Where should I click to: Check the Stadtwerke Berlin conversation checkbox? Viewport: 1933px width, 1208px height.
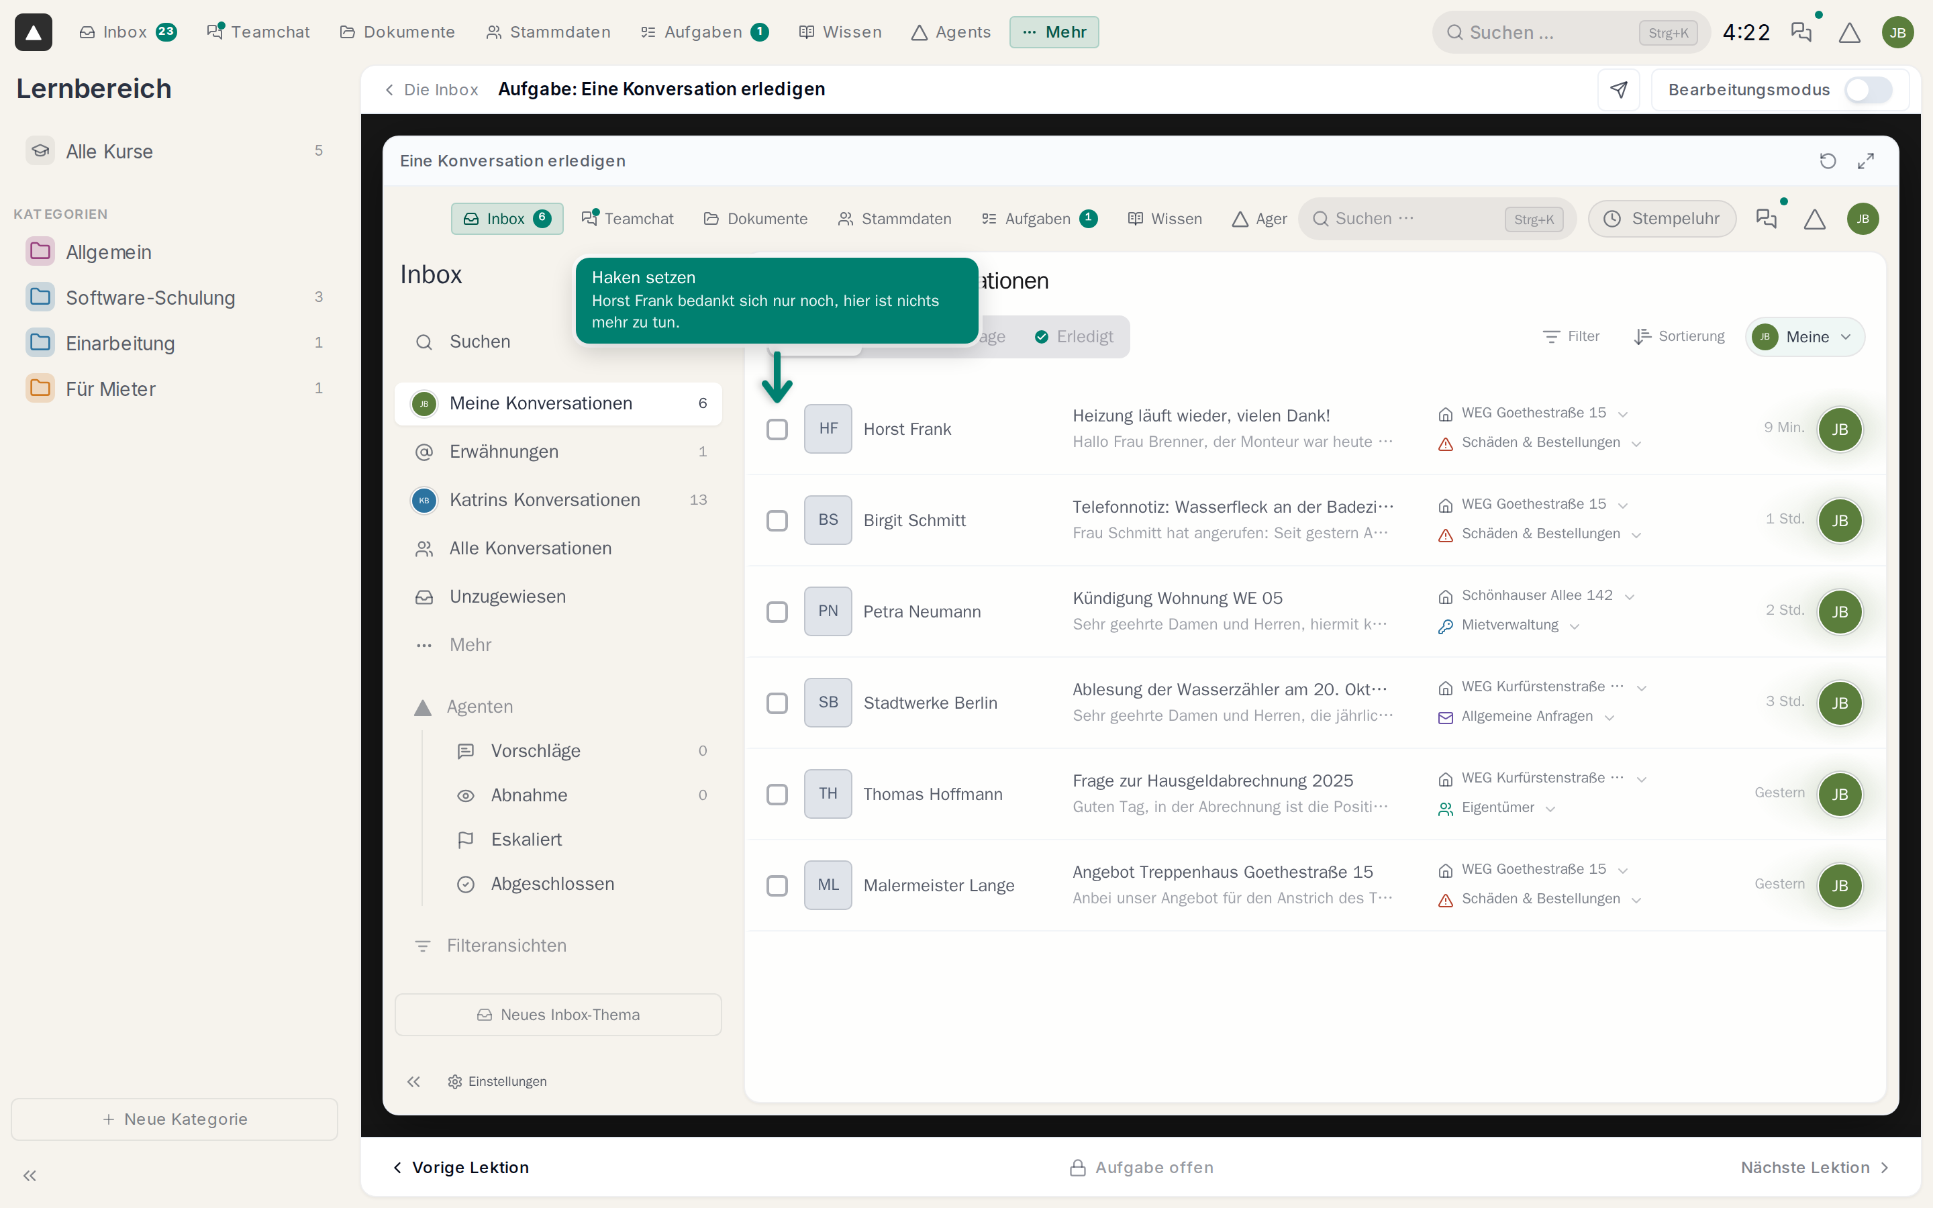click(777, 702)
